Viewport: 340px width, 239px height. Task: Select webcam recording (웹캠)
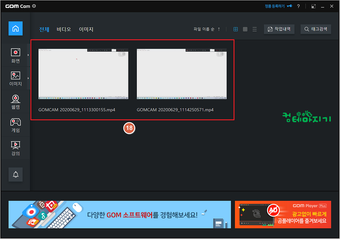(16, 102)
